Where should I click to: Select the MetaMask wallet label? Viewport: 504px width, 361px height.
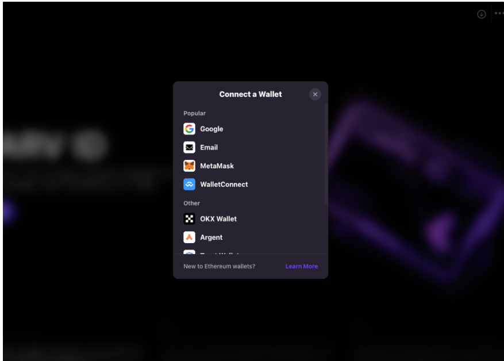(217, 166)
